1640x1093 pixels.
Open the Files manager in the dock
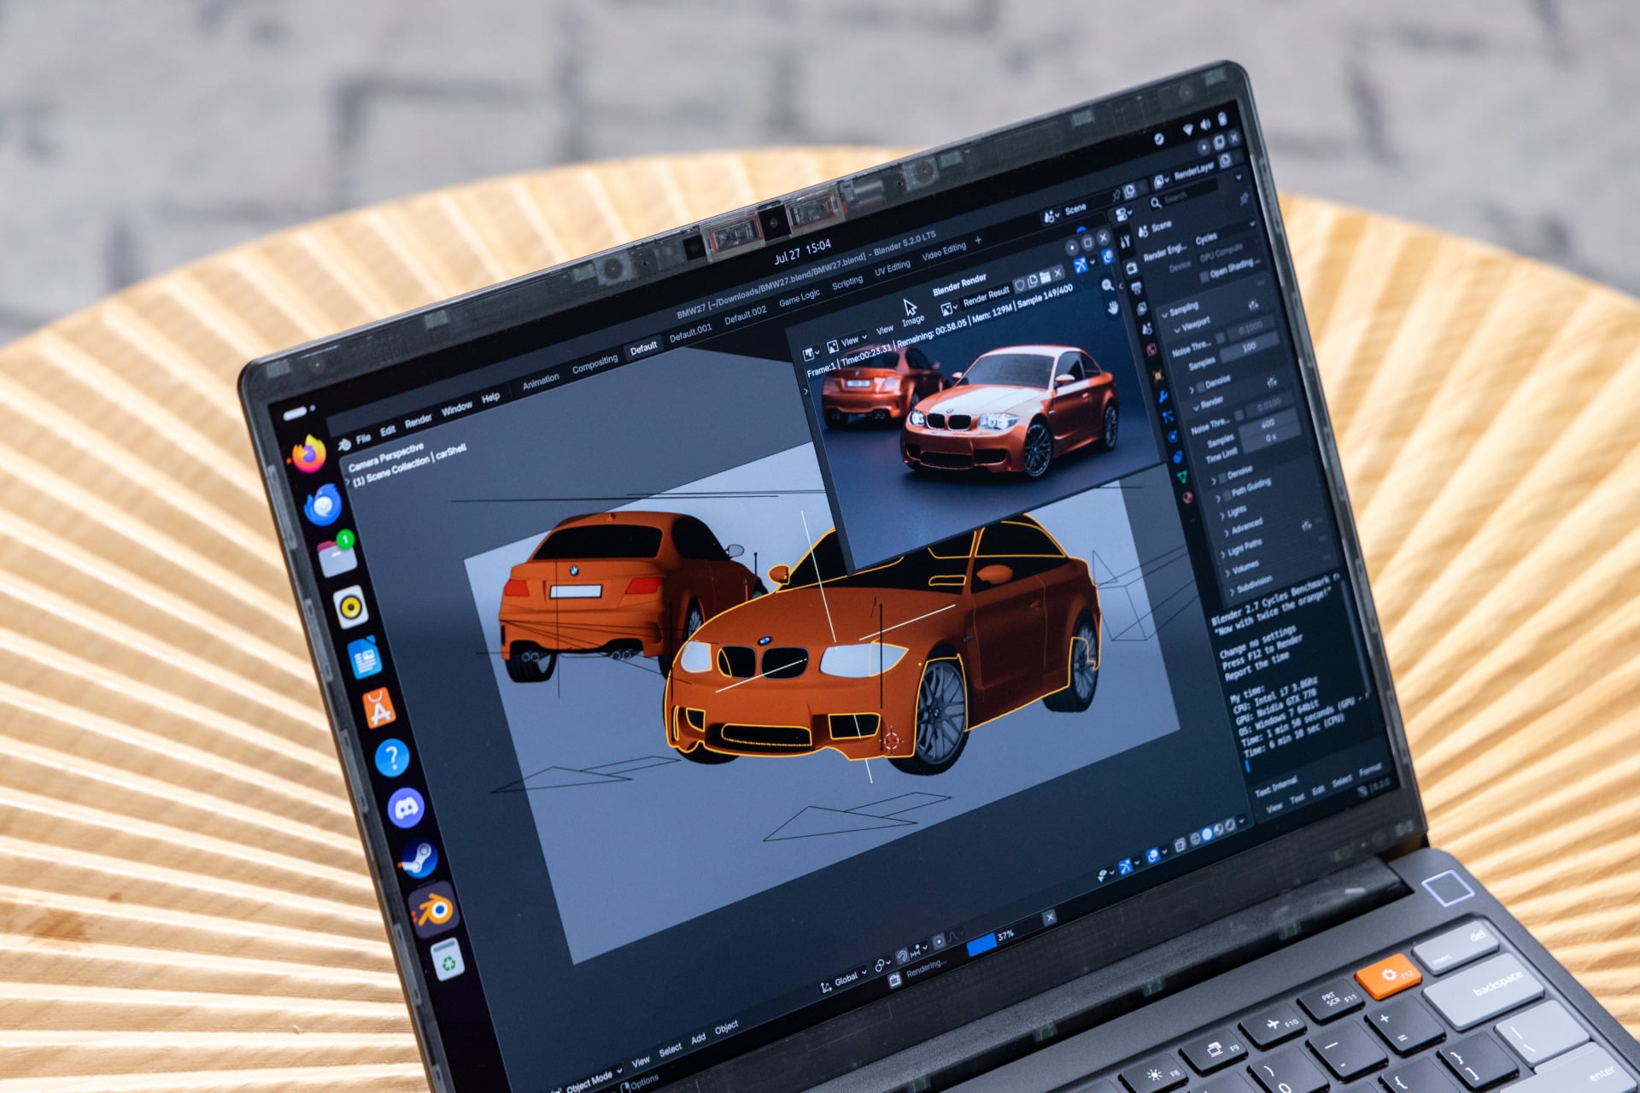pyautogui.click(x=337, y=555)
